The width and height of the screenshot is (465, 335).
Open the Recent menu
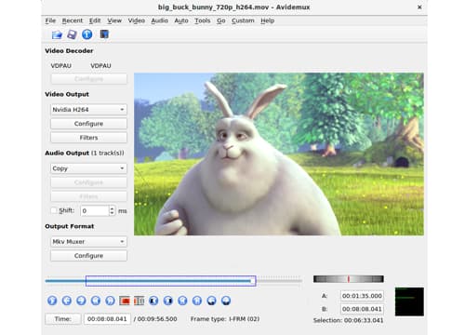[73, 20]
